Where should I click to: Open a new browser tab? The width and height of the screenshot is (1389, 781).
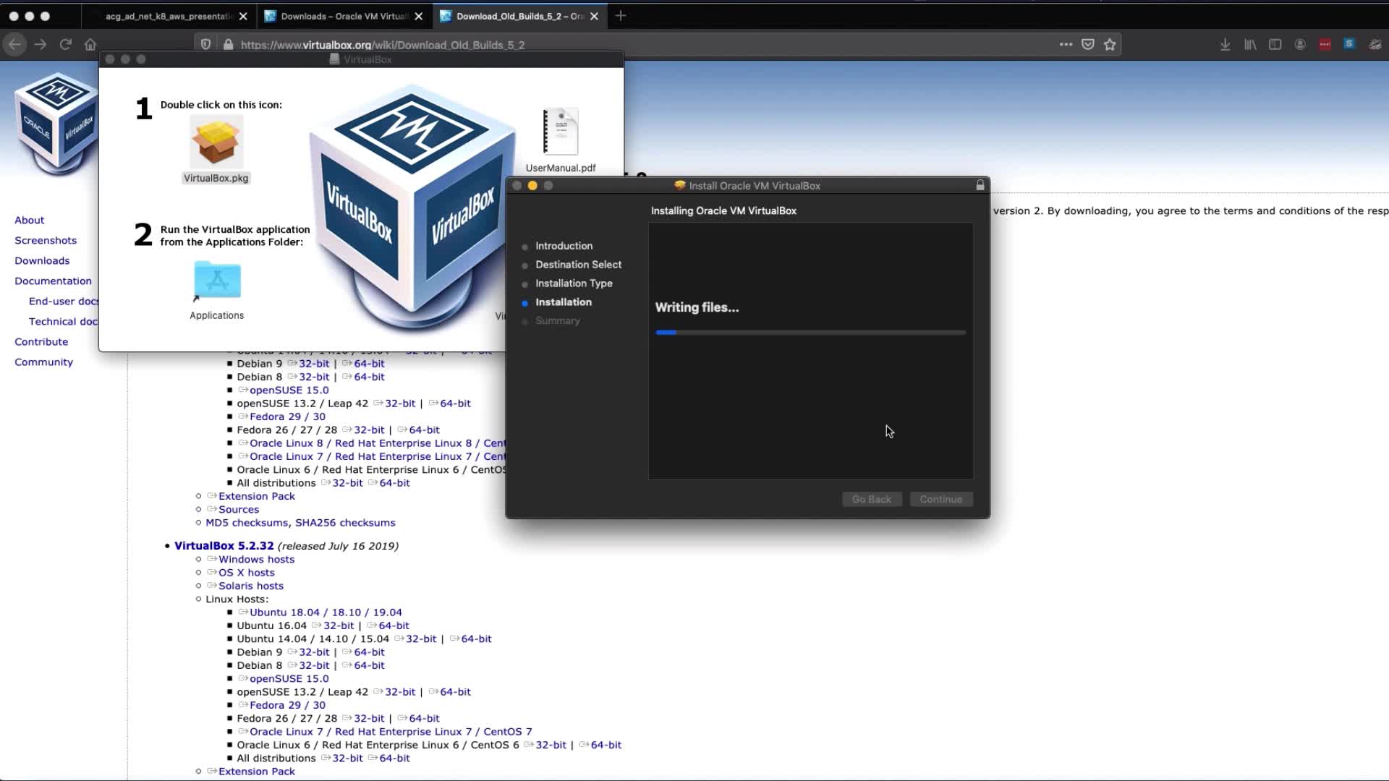[x=621, y=16]
